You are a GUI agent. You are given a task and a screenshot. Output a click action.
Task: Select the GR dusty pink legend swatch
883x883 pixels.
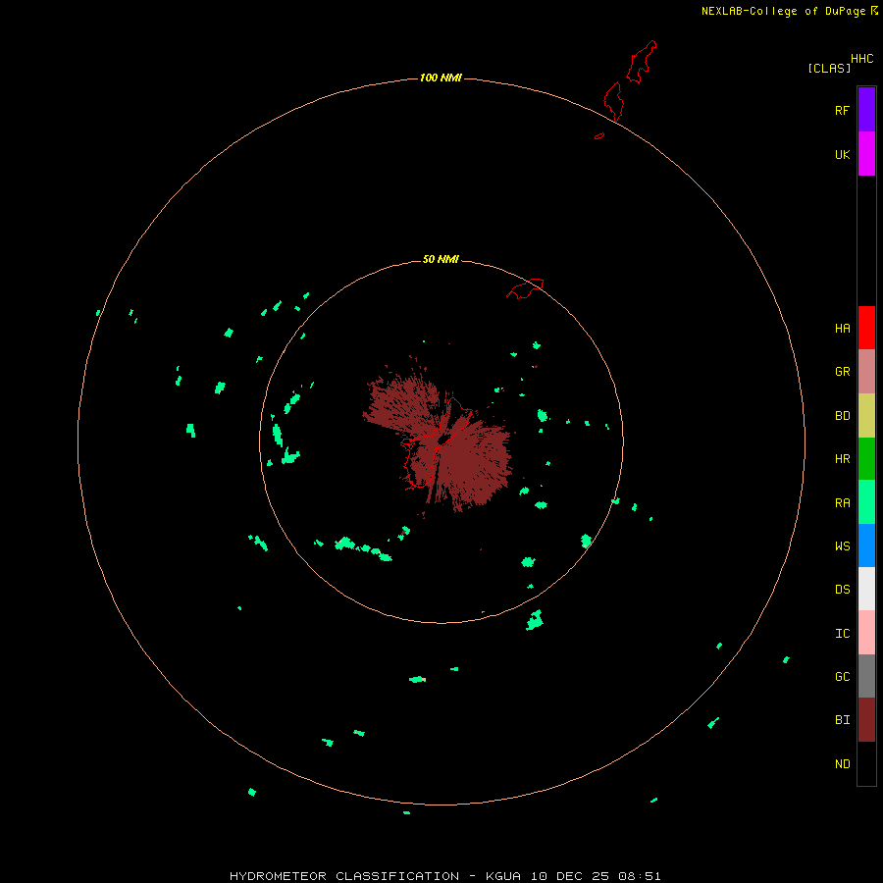[x=866, y=372]
